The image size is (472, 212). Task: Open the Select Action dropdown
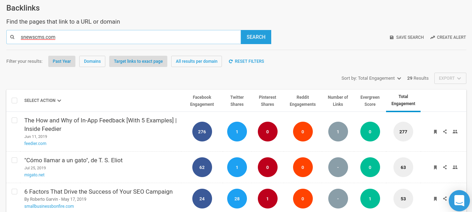(43, 101)
